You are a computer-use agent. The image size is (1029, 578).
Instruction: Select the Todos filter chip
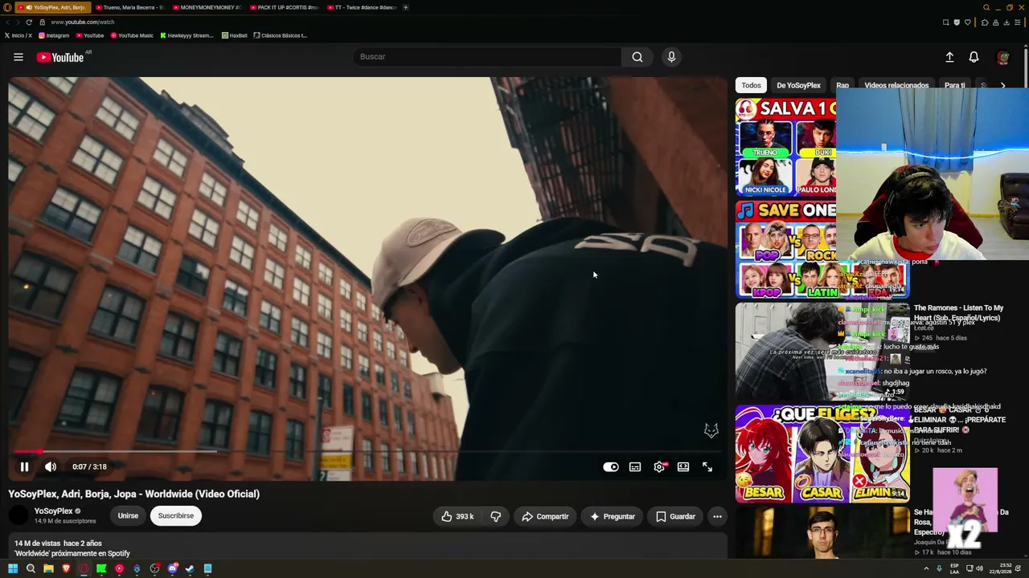pyautogui.click(x=751, y=85)
